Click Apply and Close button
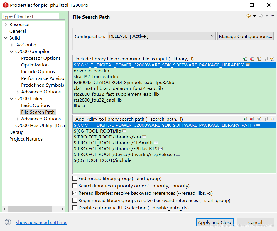Screen dimensions: 277x231 click(215, 222)
